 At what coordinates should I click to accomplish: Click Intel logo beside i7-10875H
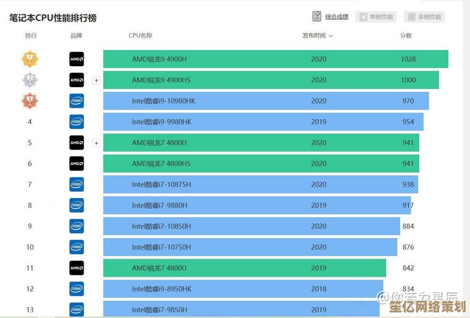[x=77, y=184]
